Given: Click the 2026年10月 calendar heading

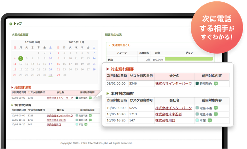Looking at the screenshot, I should pos(33,42).
